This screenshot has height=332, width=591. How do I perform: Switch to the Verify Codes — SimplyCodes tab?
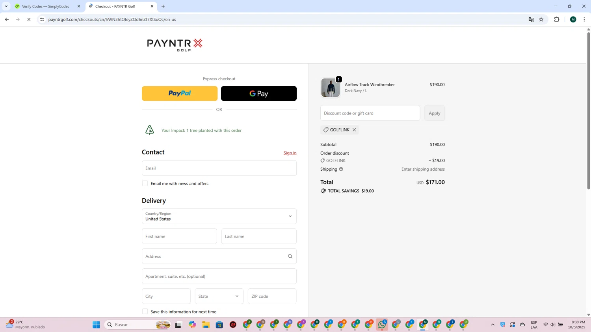click(45, 6)
